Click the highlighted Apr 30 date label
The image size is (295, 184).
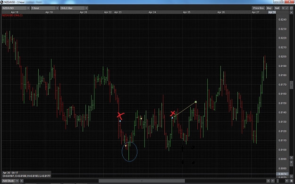(272, 12)
